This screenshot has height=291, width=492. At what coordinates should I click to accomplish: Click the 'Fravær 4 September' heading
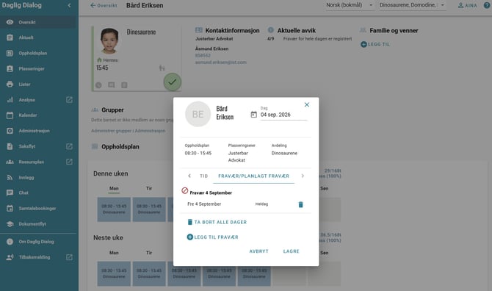211,193
